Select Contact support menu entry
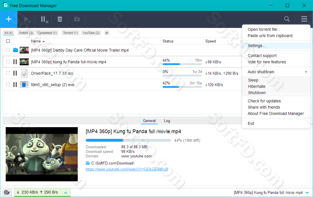Viewport: 313px width, 197px height. tap(262, 56)
